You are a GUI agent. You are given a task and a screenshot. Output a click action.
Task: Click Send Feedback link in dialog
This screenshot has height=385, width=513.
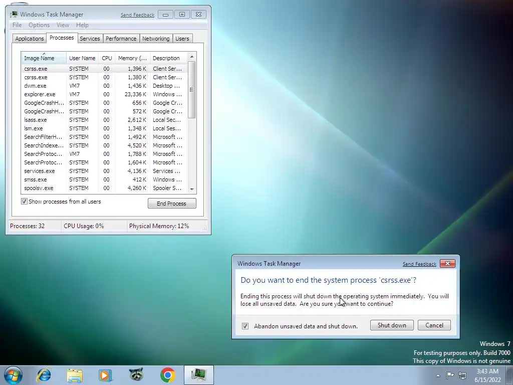click(419, 264)
